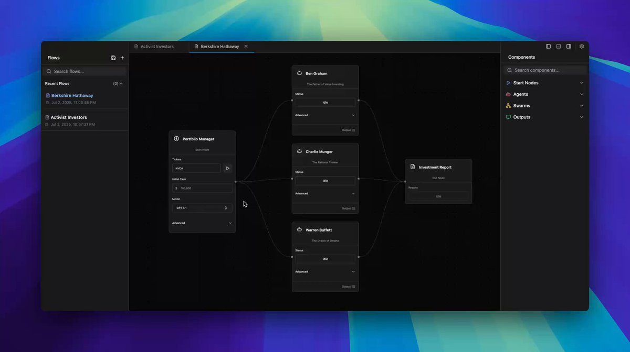Screen dimensions: 630x352
Task: Click the Start Nodes play triangle icon
Action: point(508,83)
